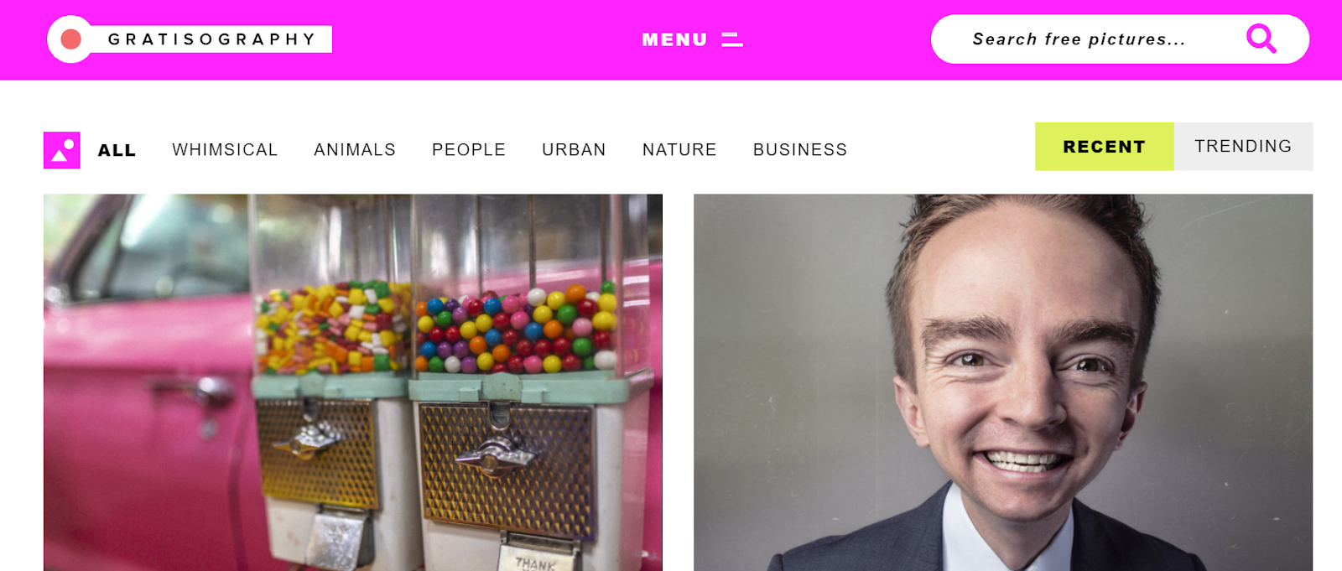
Task: Click the Search free pictures field
Action: point(1090,39)
